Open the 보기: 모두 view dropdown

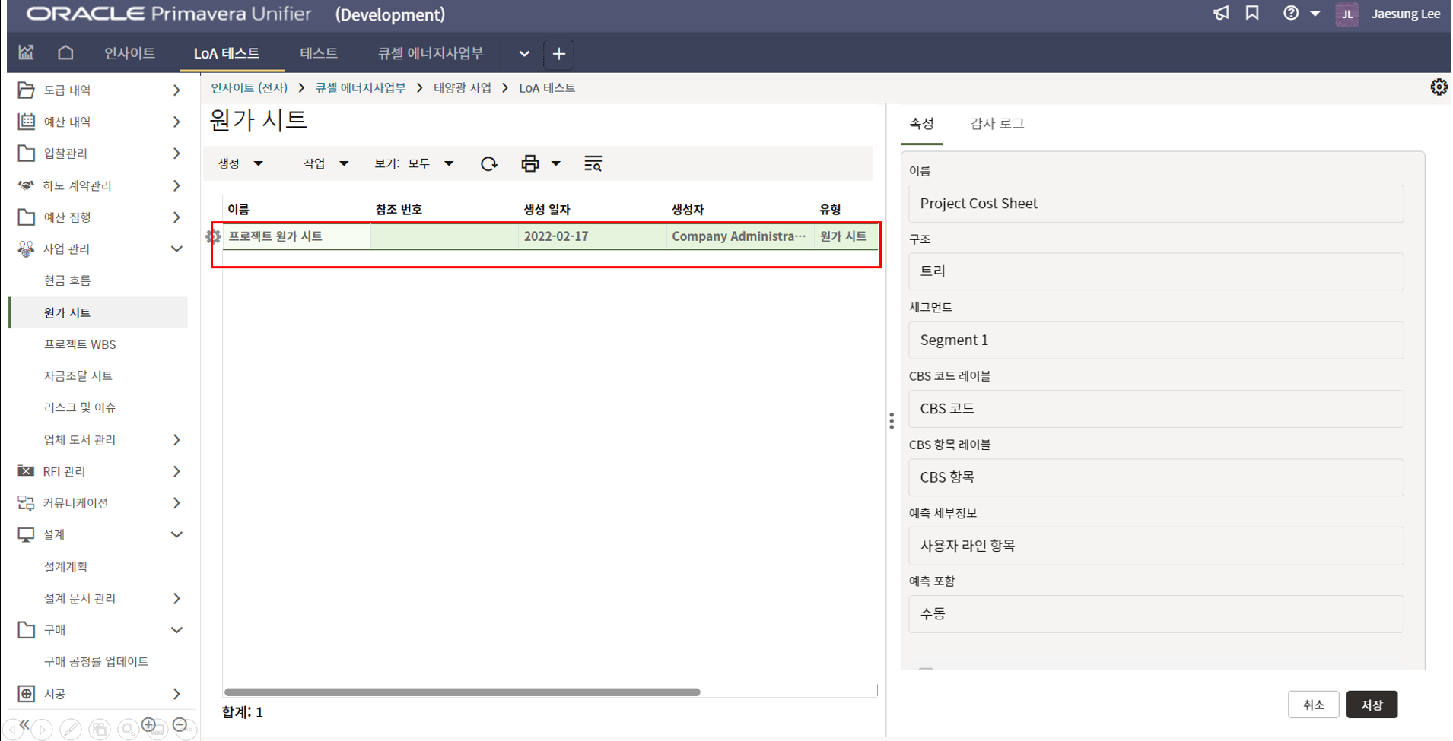pos(413,163)
